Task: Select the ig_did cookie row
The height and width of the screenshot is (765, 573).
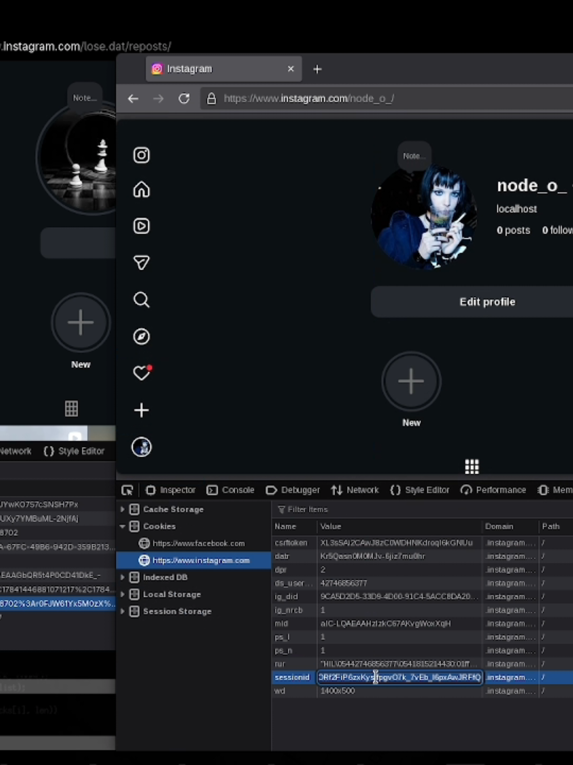Action: pos(422,597)
